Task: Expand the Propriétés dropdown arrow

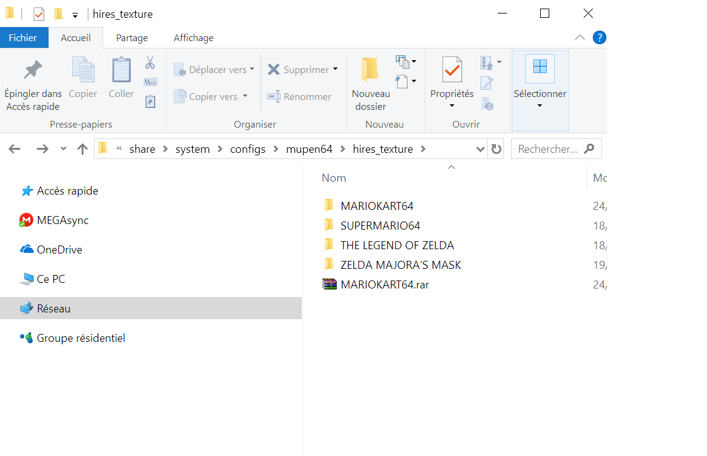Action: pos(452,106)
